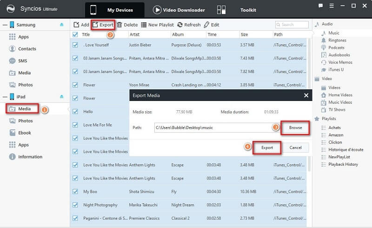Select Voice Memos category
Viewport: 372px width, 228px height.
(x=340, y=62)
